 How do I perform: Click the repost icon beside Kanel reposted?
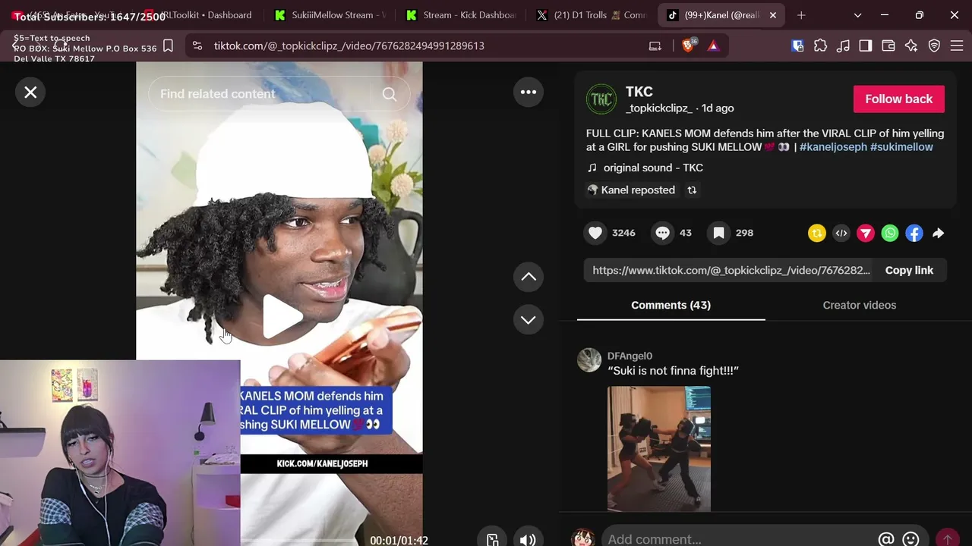[x=692, y=190]
